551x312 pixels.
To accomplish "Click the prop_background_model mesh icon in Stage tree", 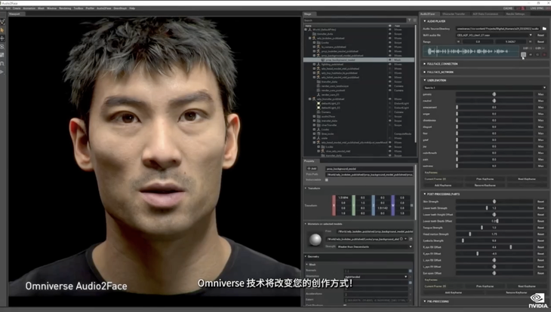I will click(x=323, y=60).
